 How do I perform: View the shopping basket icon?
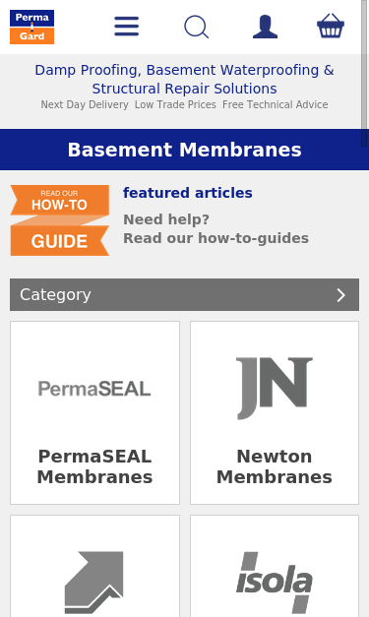click(x=331, y=26)
